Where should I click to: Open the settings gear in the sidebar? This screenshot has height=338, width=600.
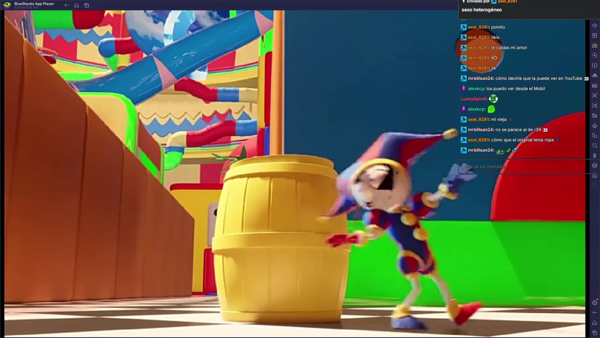(x=595, y=303)
